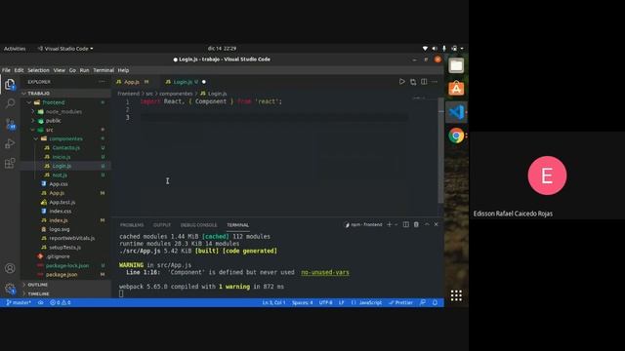Open Contacto.js in the explorer
625x351 pixels.
click(x=65, y=147)
